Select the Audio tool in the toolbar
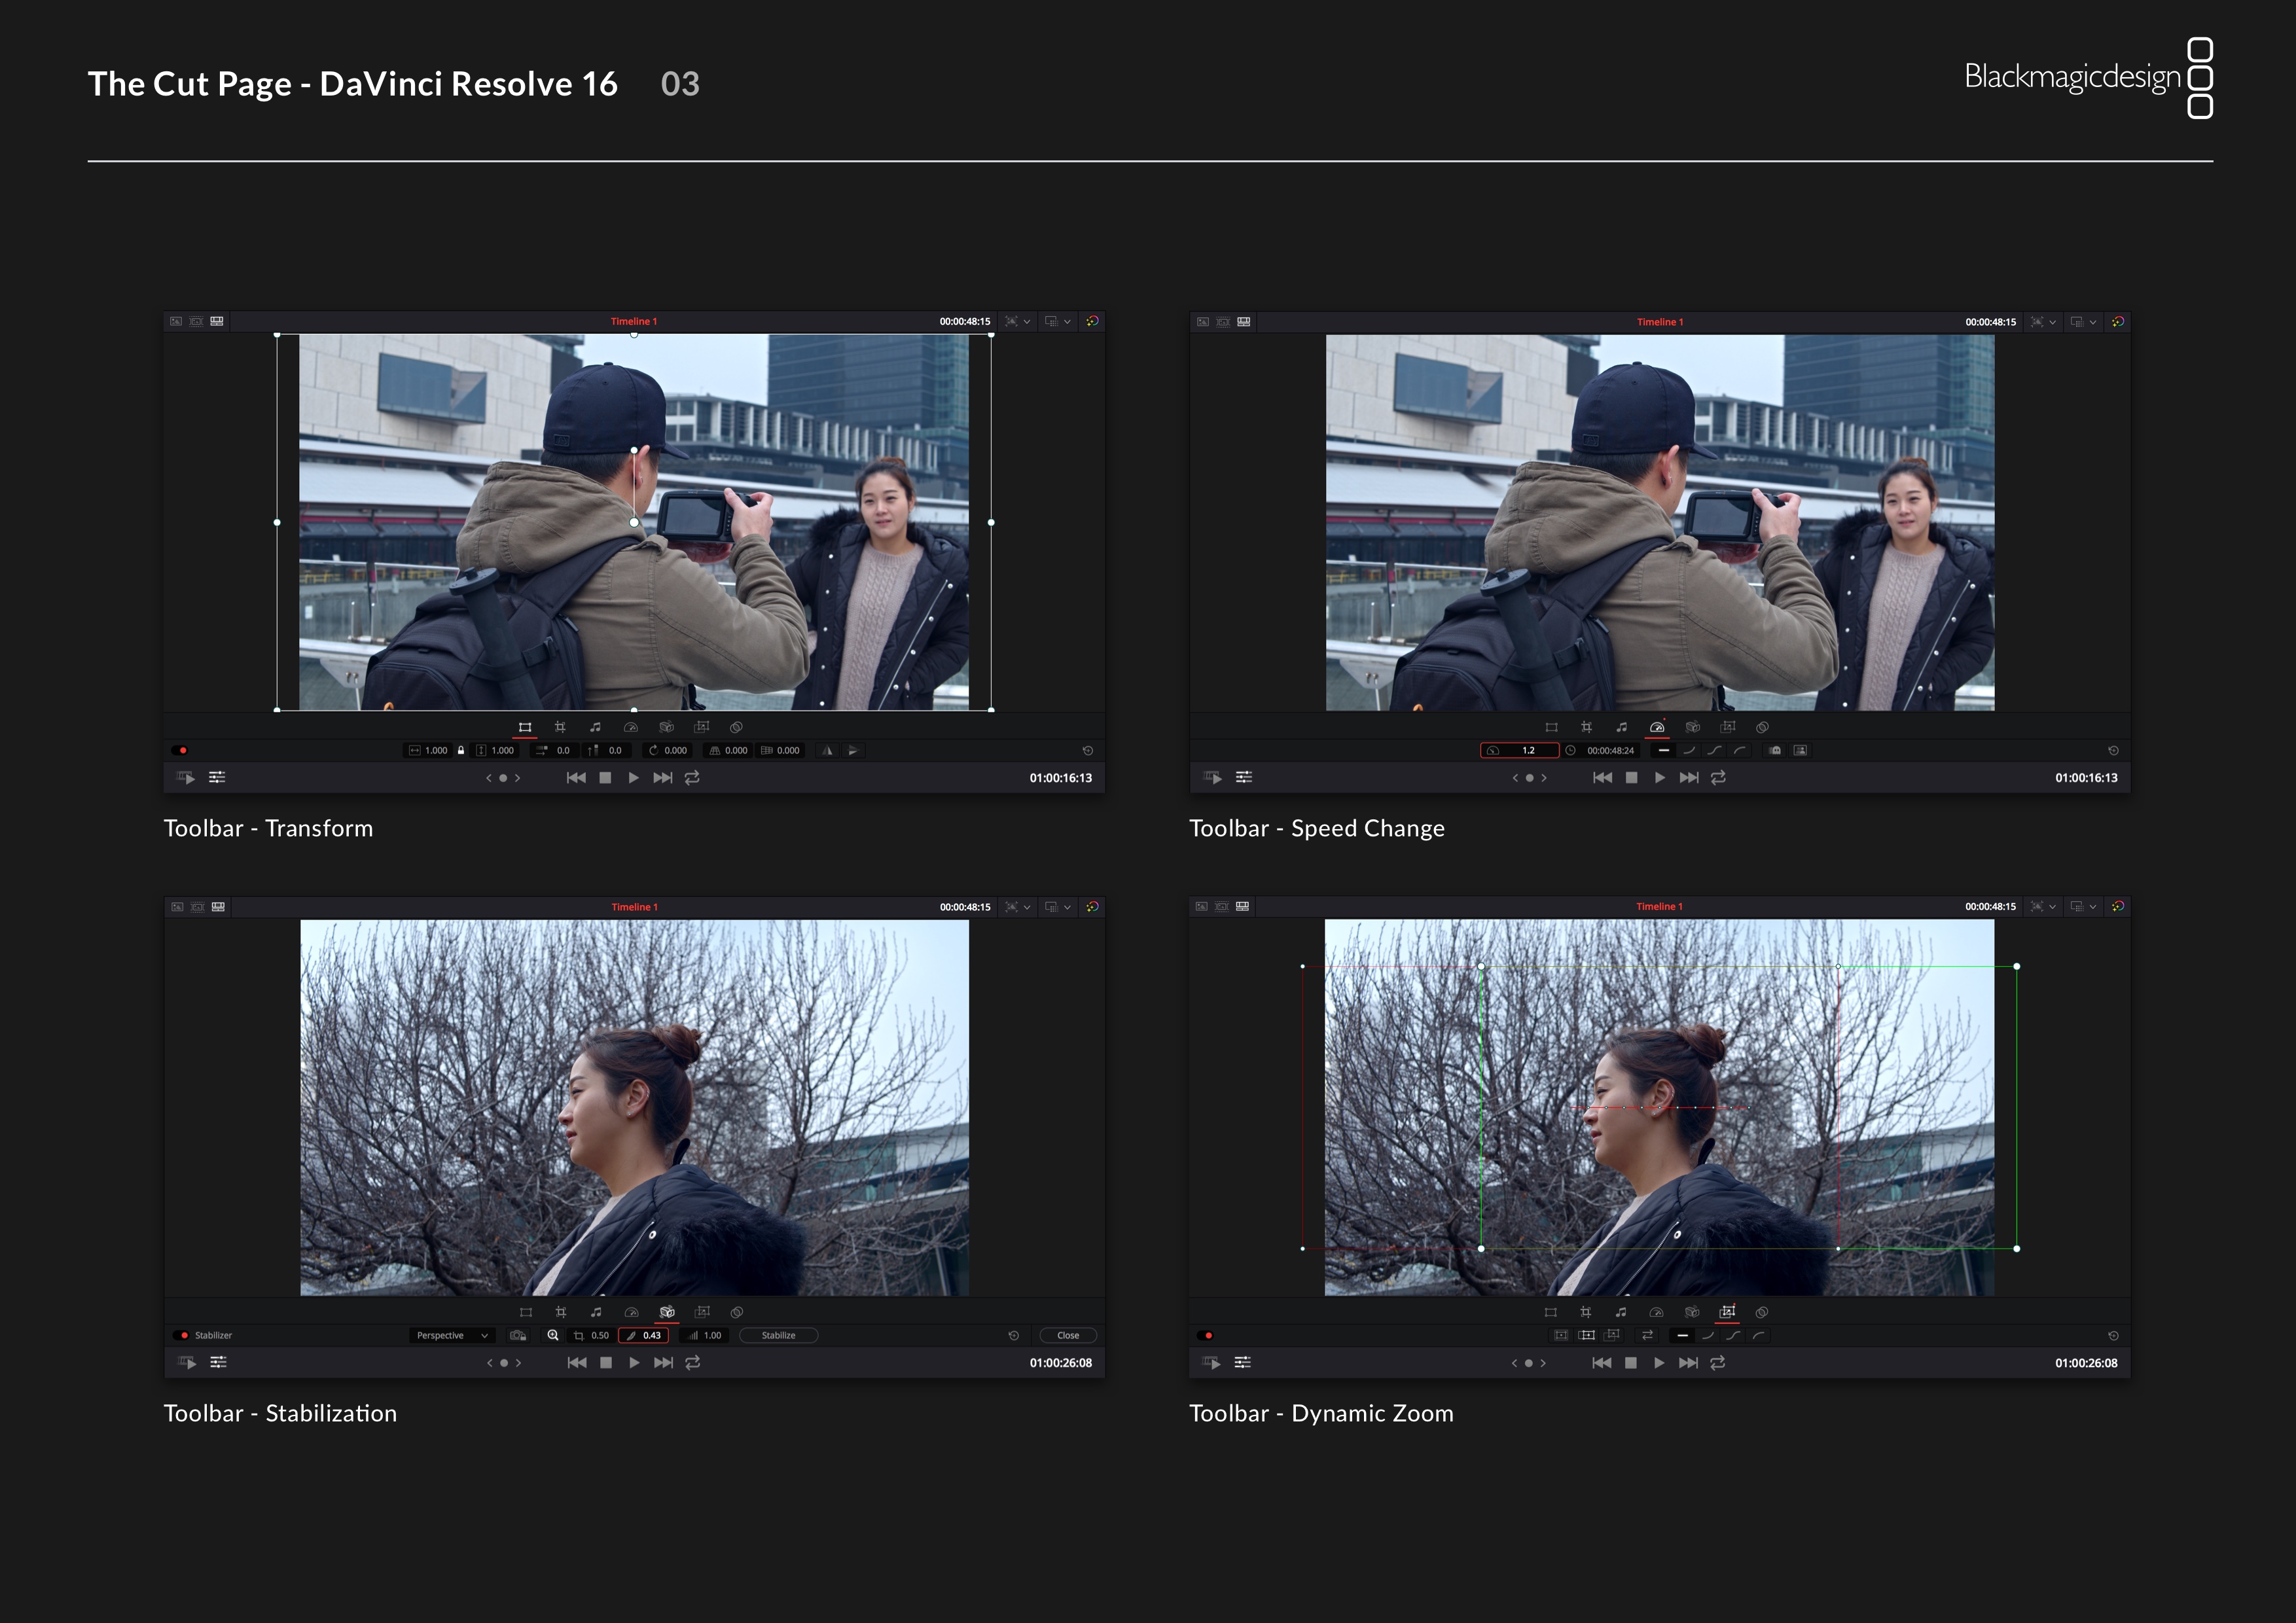 point(597,727)
